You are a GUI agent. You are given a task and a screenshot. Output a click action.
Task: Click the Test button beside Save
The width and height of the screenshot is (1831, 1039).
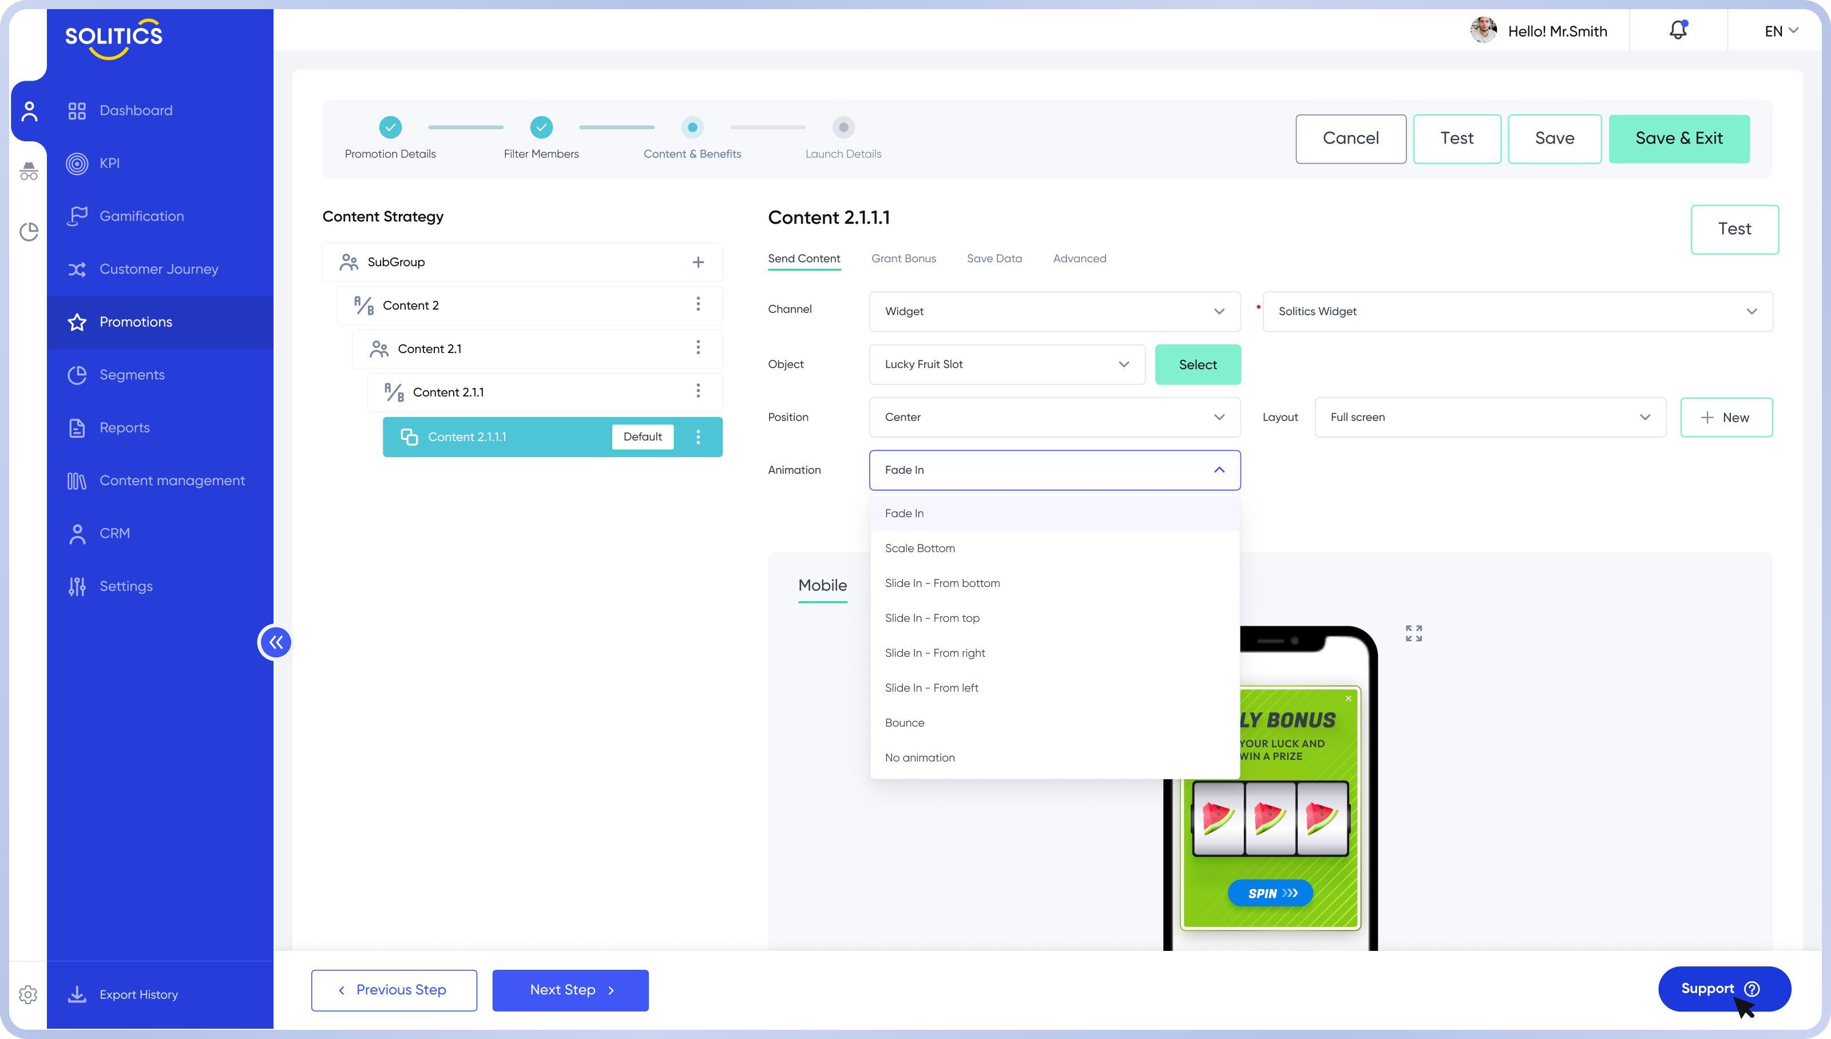pos(1457,138)
